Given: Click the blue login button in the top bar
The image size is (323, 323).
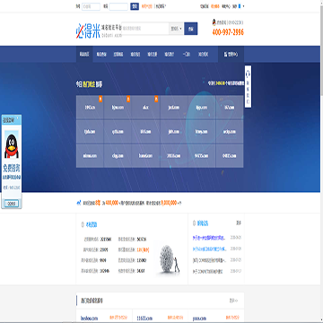Looking at the screenshot, I should click(135, 6).
